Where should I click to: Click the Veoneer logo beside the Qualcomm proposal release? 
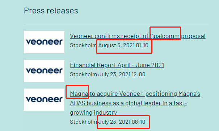pos(44,42)
